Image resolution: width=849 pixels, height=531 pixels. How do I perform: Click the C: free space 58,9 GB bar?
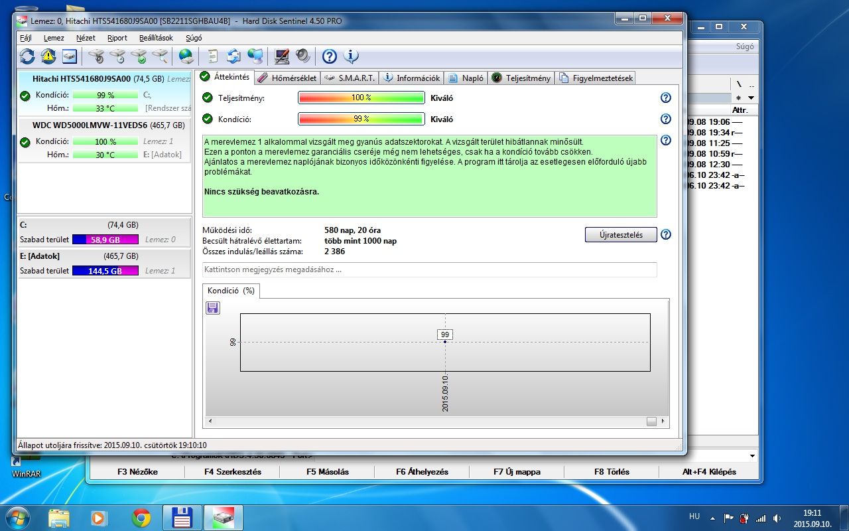pos(105,240)
